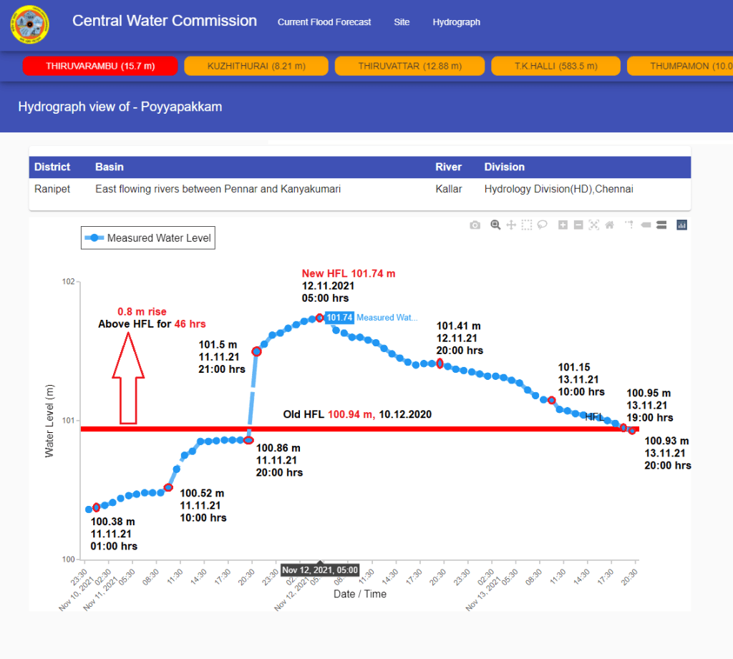Go to the Hydrograph menu item

point(456,22)
